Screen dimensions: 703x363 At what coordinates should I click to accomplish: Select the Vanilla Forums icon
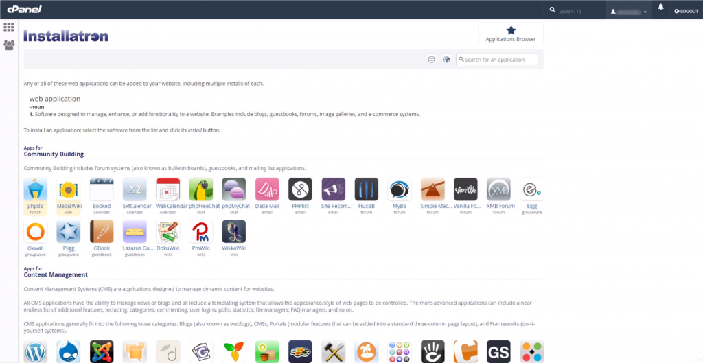click(466, 189)
